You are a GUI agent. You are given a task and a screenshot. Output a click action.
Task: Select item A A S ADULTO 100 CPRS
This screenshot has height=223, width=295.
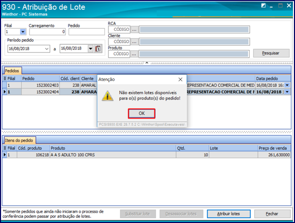click(x=147, y=155)
